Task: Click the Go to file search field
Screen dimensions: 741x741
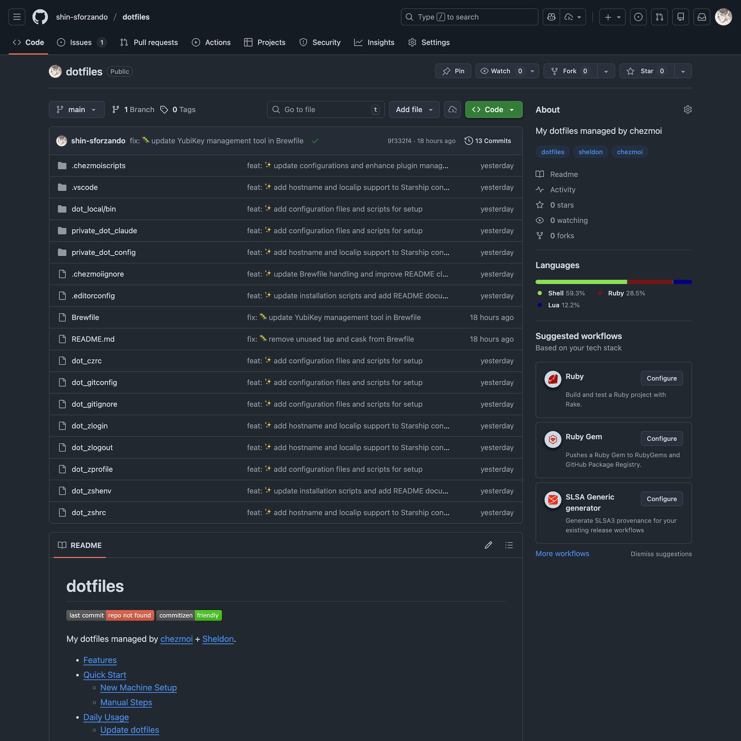Action: point(325,110)
